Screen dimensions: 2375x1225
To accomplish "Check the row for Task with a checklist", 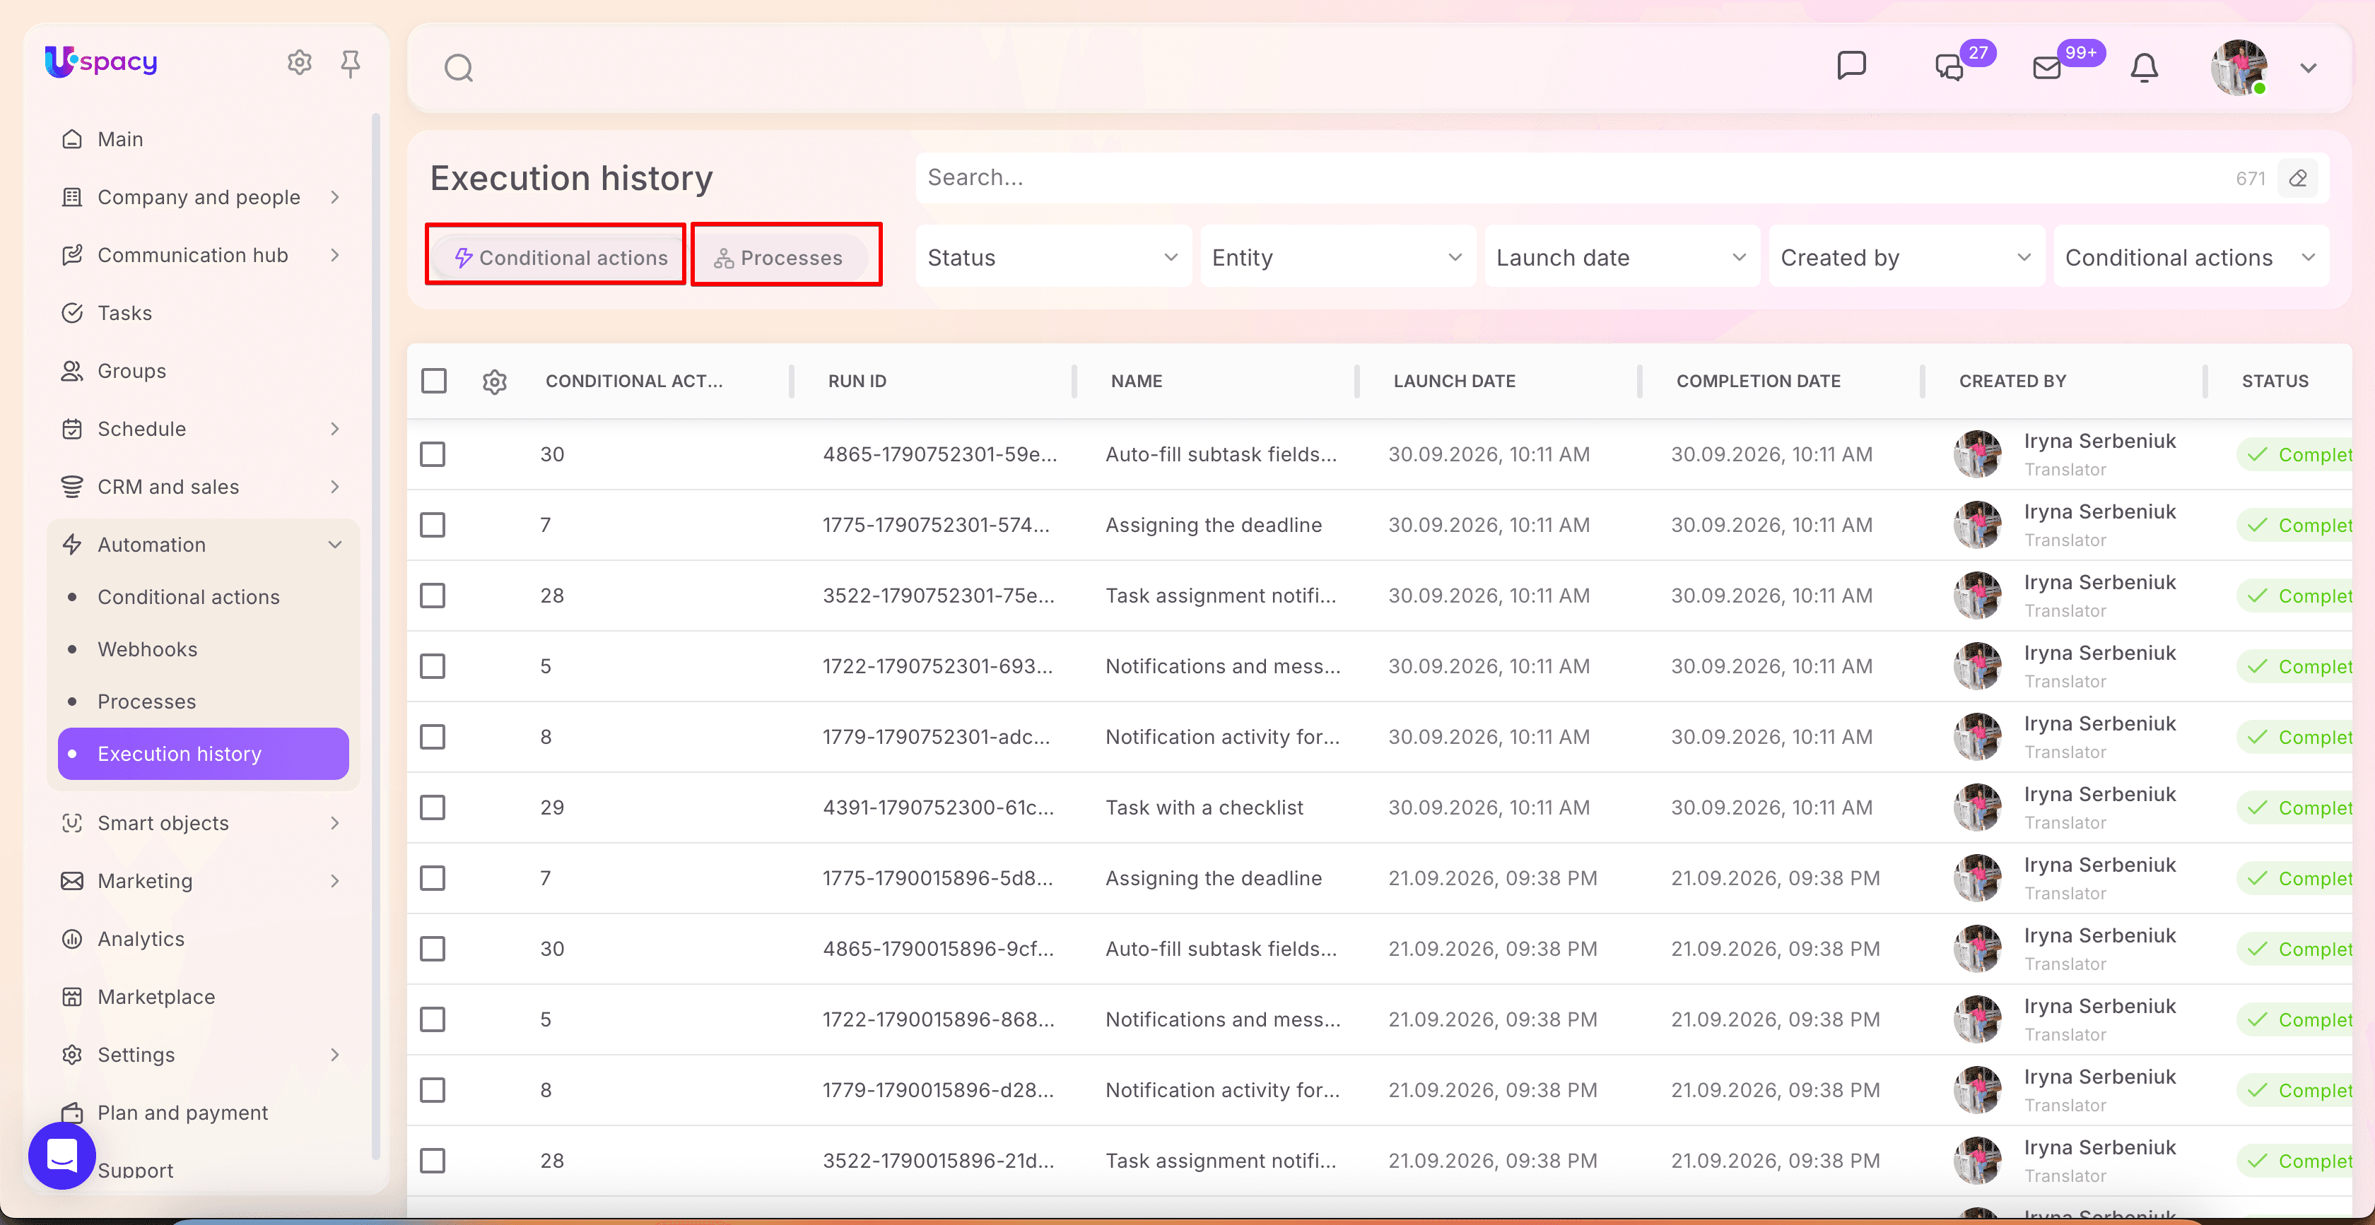I will (433, 807).
